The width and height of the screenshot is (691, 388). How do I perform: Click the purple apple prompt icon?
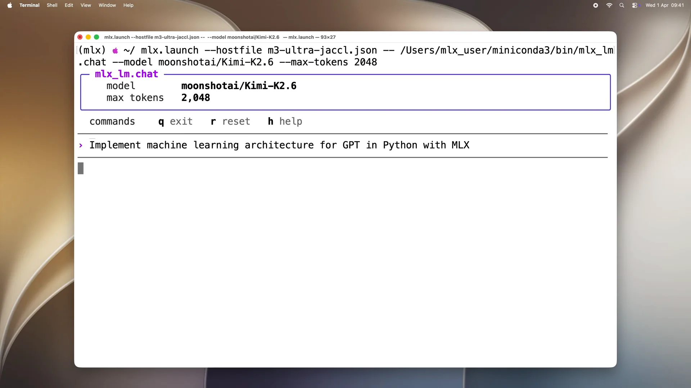click(115, 50)
